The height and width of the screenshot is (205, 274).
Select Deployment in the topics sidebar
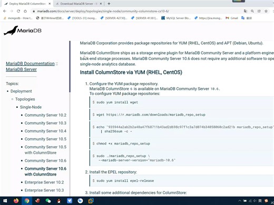coord(21,91)
